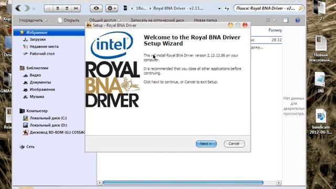Close the Setup wizard with red button

click(245, 25)
